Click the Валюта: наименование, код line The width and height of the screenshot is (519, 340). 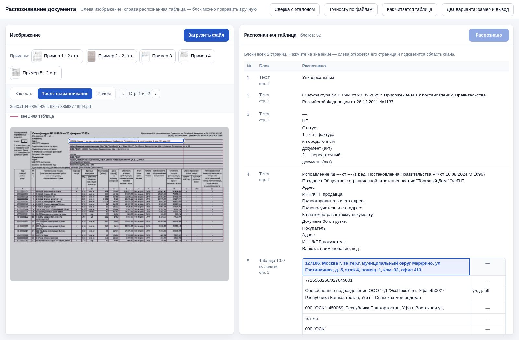(x=330, y=249)
